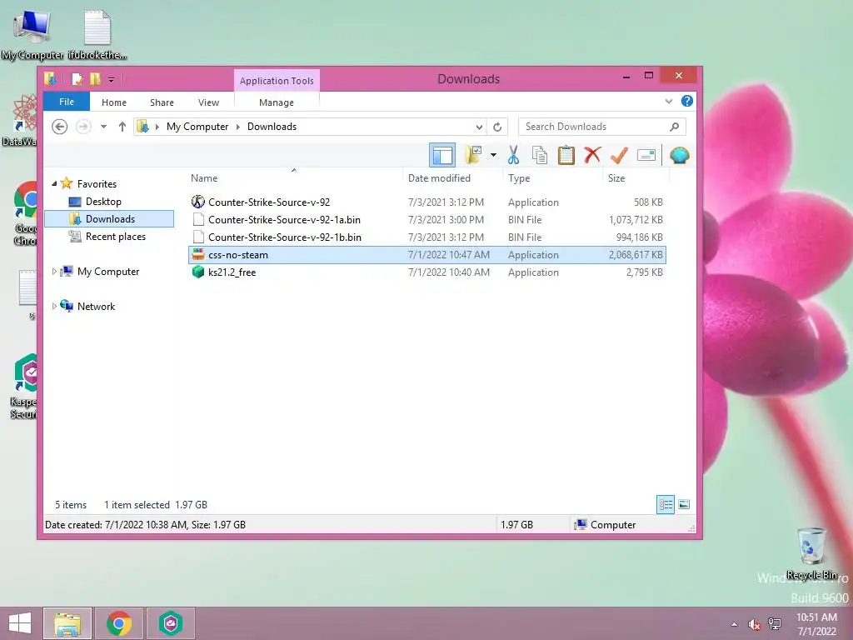Select Recent places in the sidebar
853x640 pixels.
pyautogui.click(x=115, y=237)
